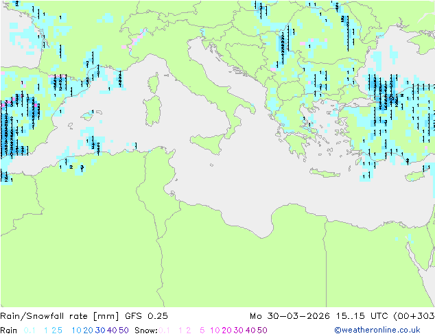This screenshot has width=435, height=336.
Task: Click the '(00+303' forecast offset text
Action: (x=414, y=316)
